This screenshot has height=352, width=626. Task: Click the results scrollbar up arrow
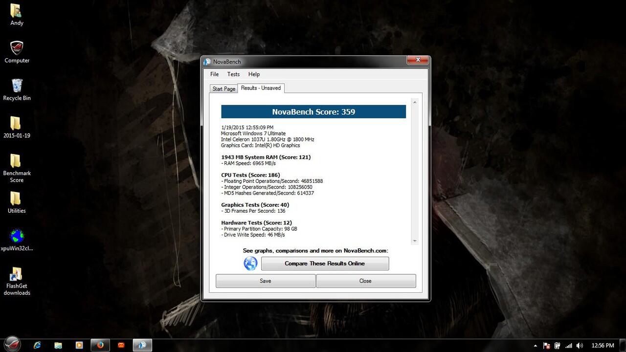pos(415,102)
